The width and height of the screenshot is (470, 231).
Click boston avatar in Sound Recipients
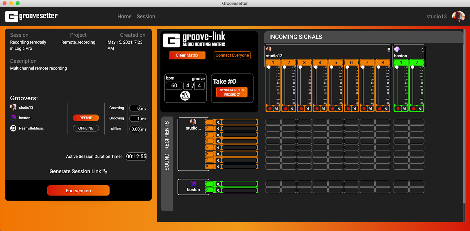[193, 183]
